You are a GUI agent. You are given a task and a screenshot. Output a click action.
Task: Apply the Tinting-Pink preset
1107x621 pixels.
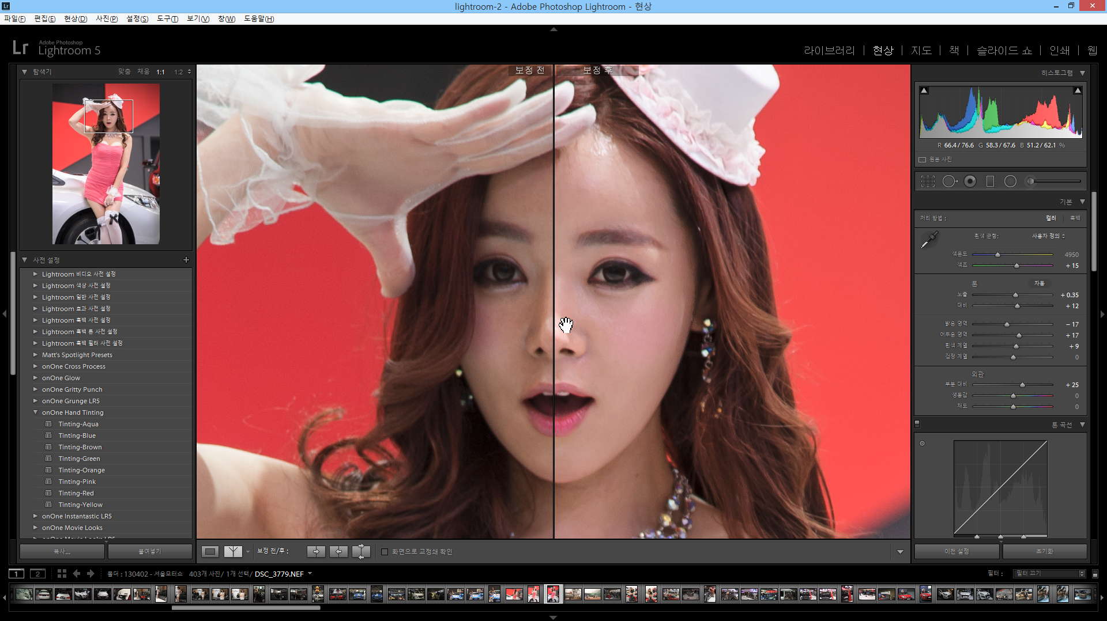(x=77, y=482)
